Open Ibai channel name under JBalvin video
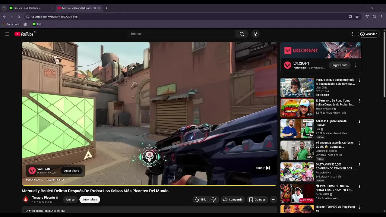 [318, 129]
